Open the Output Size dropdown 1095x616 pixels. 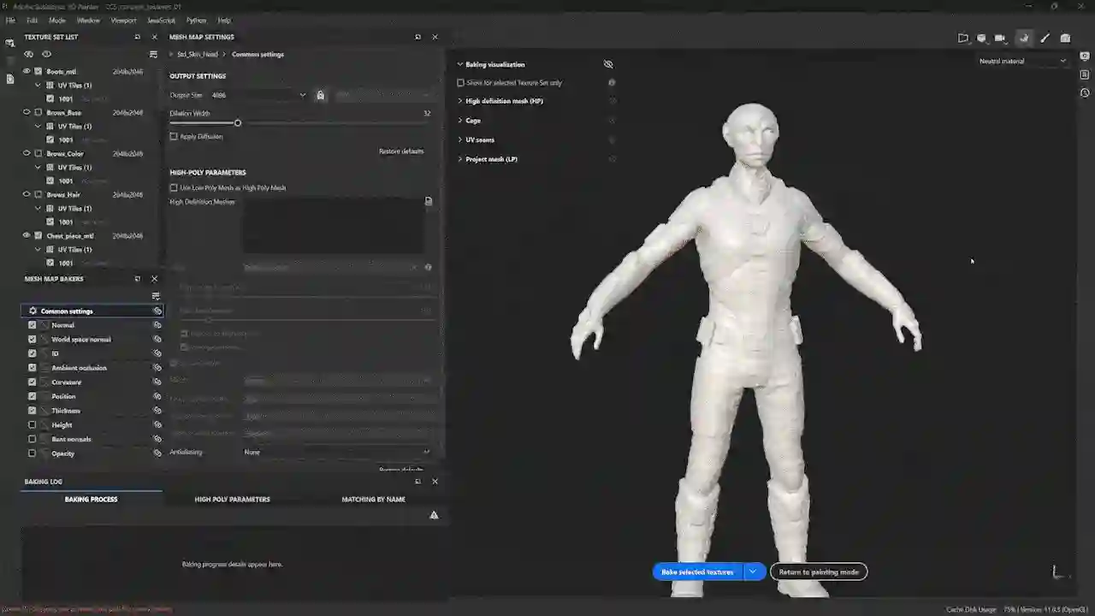point(258,95)
